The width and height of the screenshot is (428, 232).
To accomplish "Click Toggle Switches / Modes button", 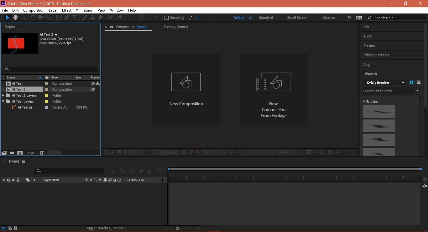I will coord(104,228).
